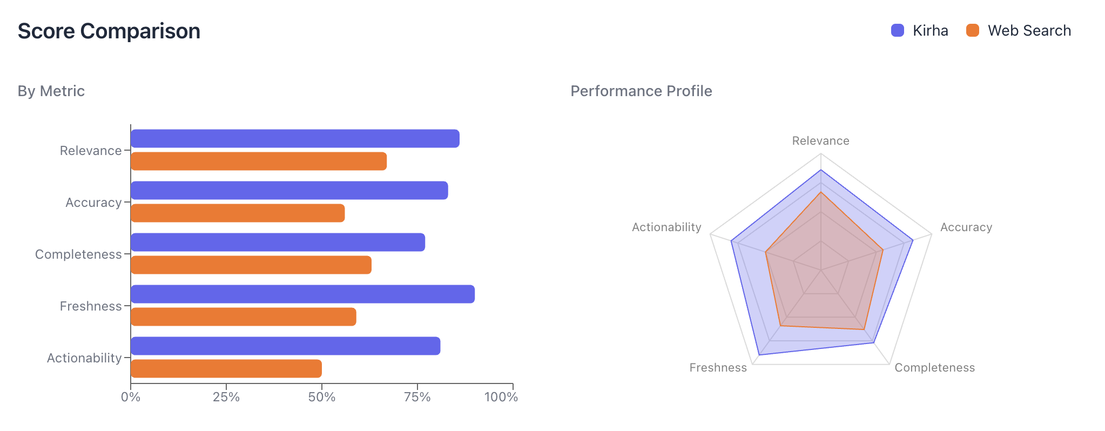Select the Kirha Accuracy bar
The height and width of the screenshot is (431, 1105).
click(x=289, y=191)
